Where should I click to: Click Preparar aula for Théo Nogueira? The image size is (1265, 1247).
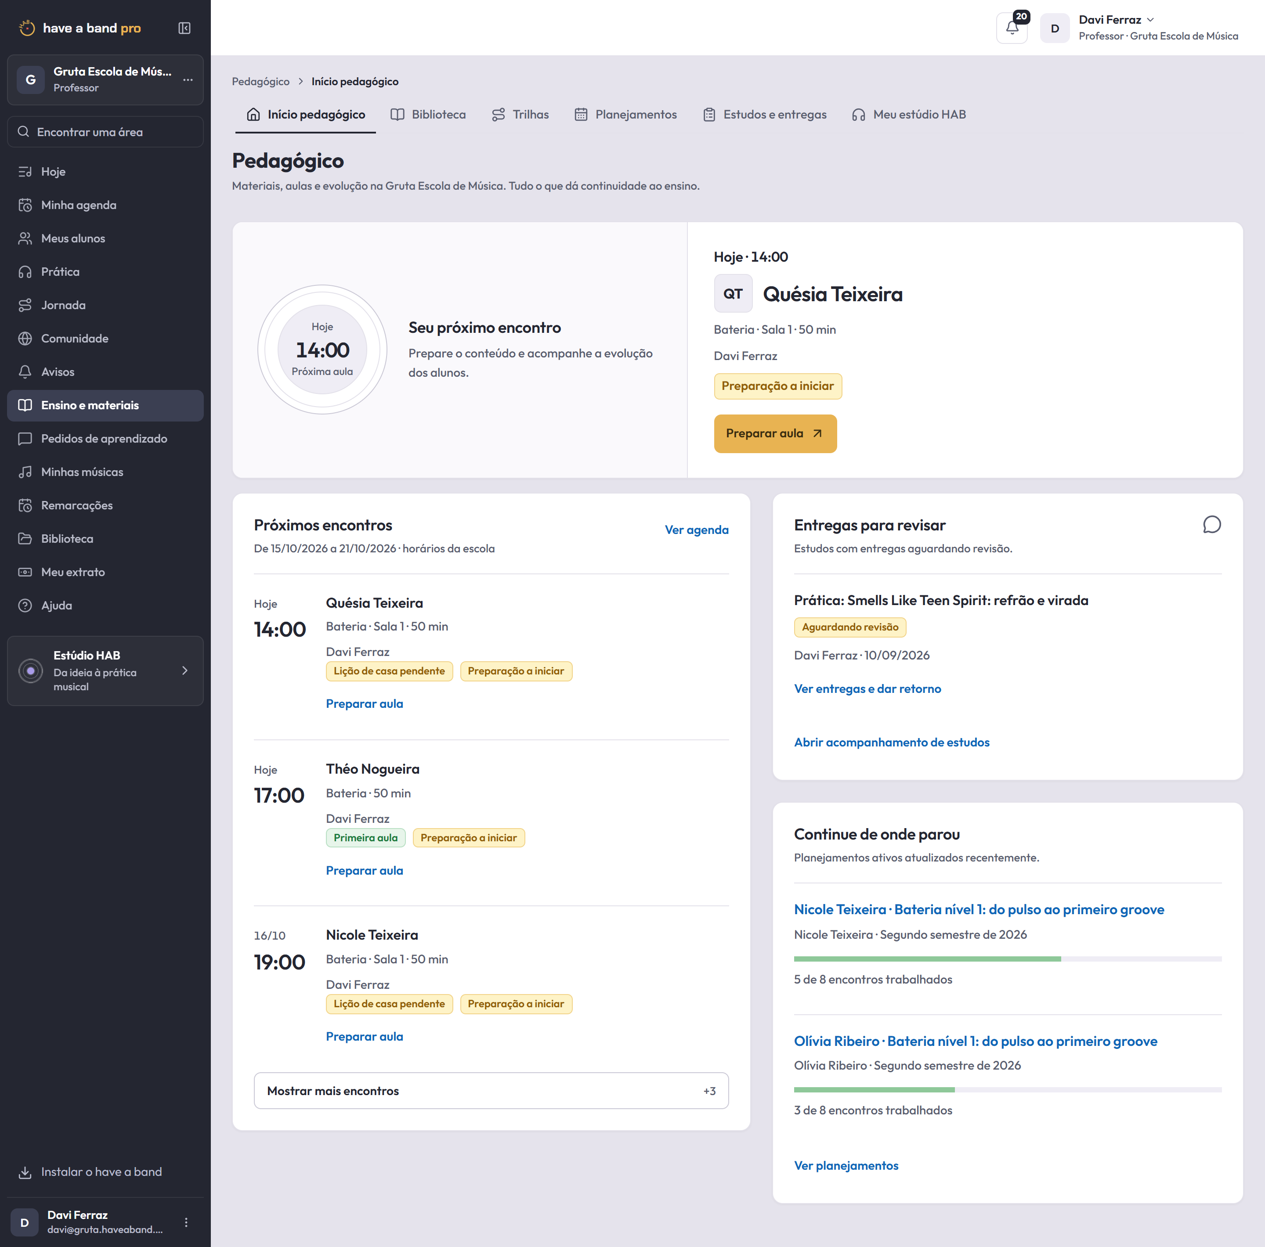click(x=365, y=870)
